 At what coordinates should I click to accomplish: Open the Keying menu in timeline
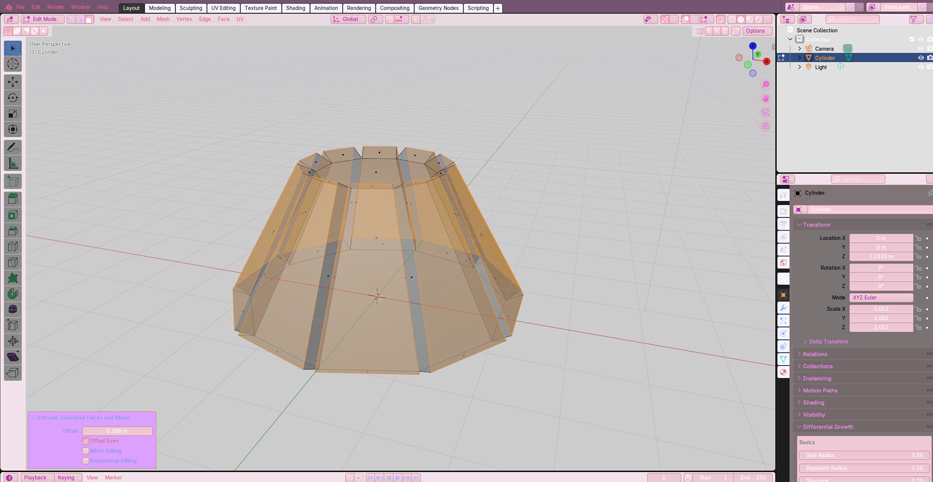point(68,478)
